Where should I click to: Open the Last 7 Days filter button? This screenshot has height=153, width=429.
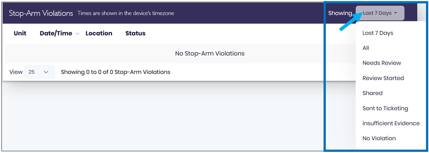380,13
